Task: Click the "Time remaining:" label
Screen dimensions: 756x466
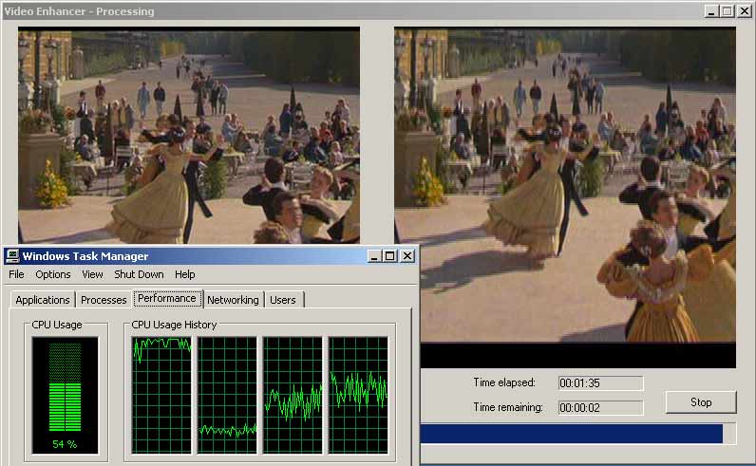Action: click(508, 407)
